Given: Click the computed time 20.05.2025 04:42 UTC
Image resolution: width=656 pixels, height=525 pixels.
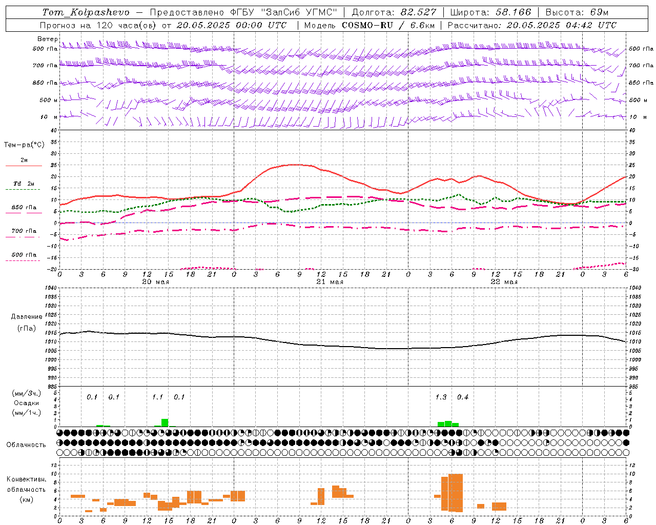Looking at the screenshot, I should (x=561, y=25).
